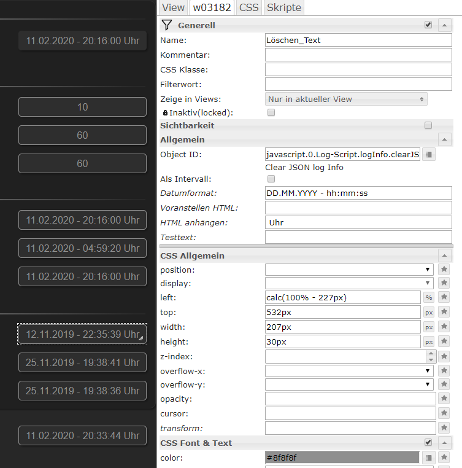Open the position dropdown

click(349, 270)
